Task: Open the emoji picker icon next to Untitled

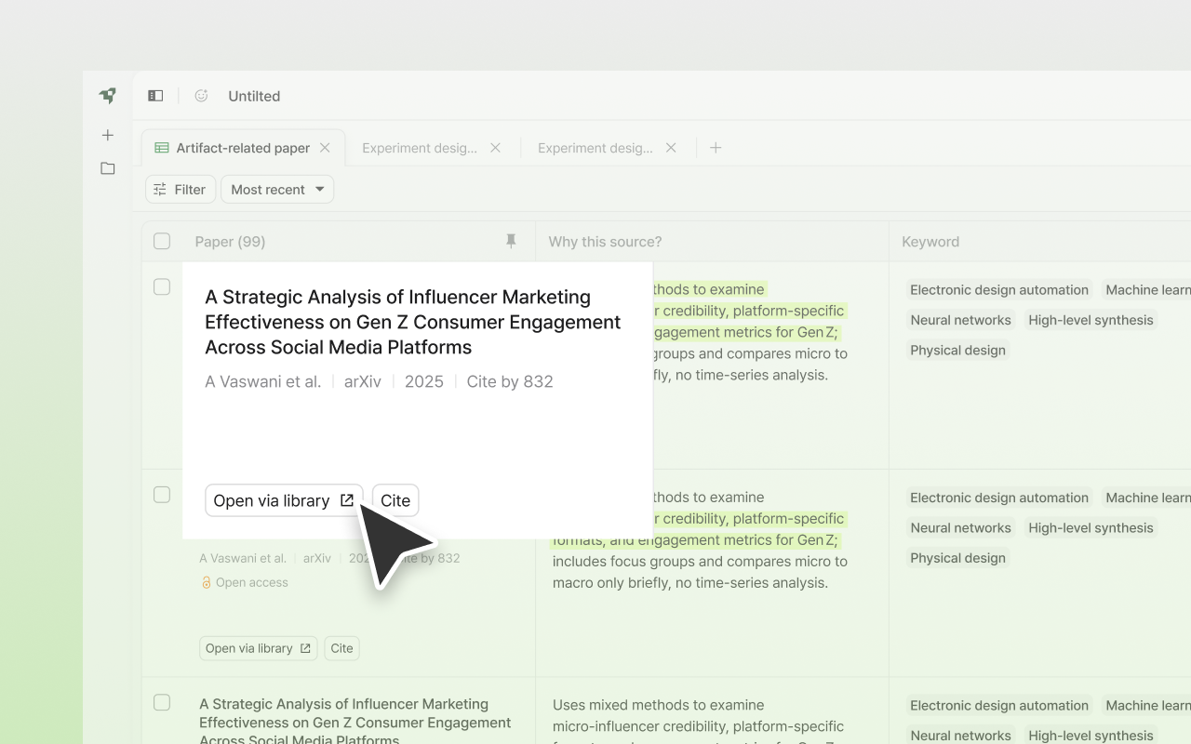Action: (x=201, y=96)
